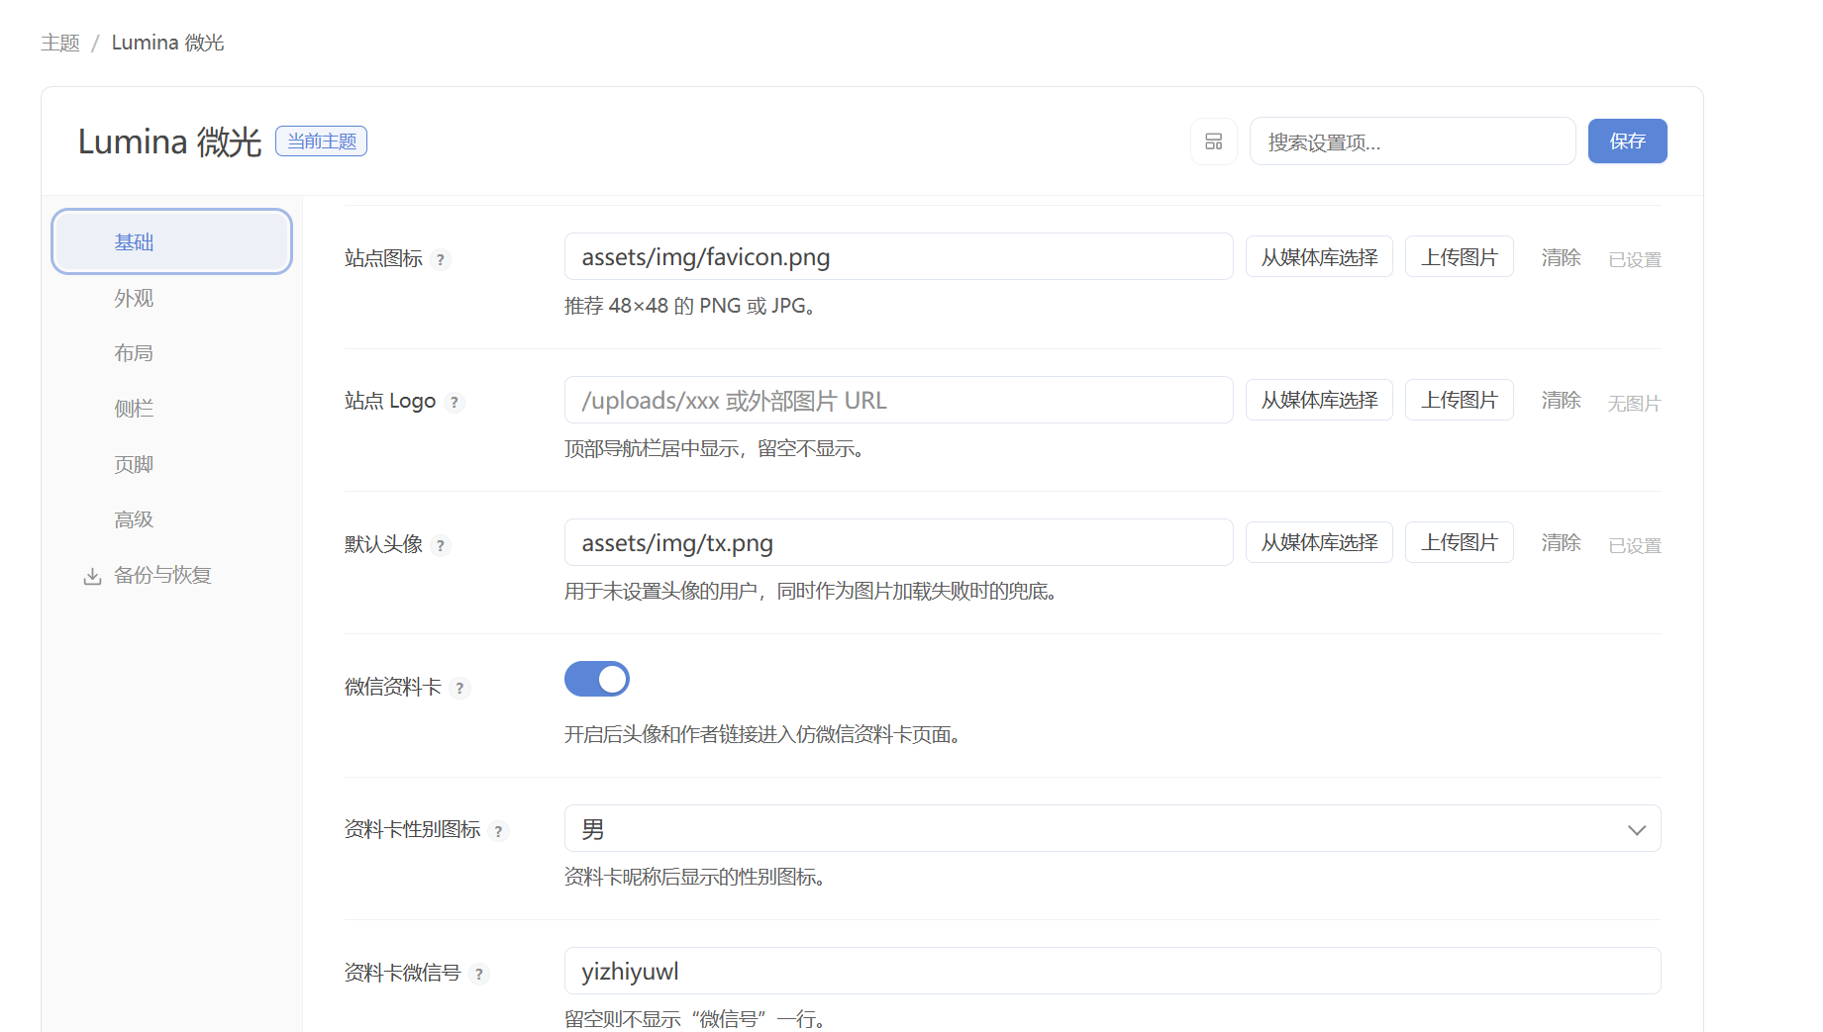
Task: Open help icon for 站点图标
Action: 441,260
